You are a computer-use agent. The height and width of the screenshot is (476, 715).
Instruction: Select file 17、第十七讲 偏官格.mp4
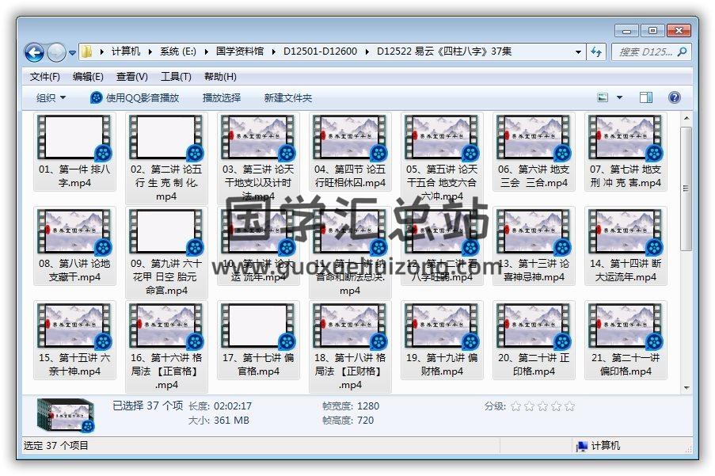258,340
